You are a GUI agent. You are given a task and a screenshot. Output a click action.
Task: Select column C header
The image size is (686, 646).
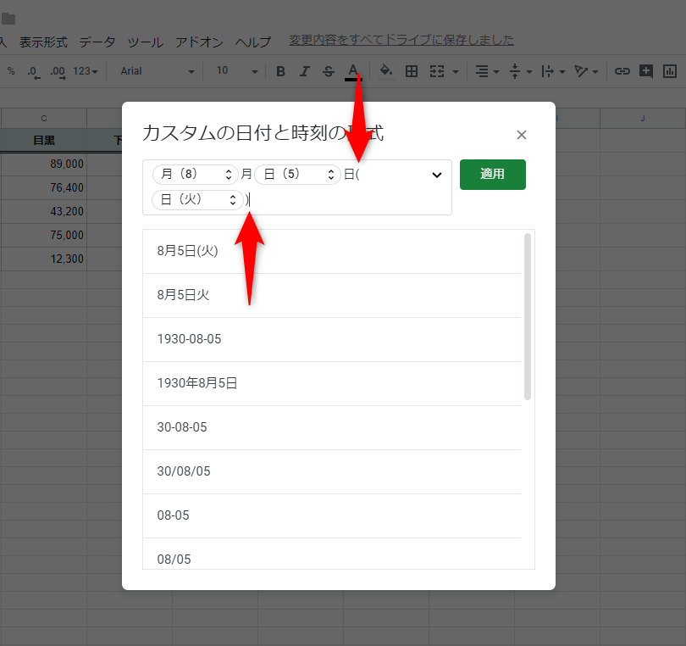44,118
